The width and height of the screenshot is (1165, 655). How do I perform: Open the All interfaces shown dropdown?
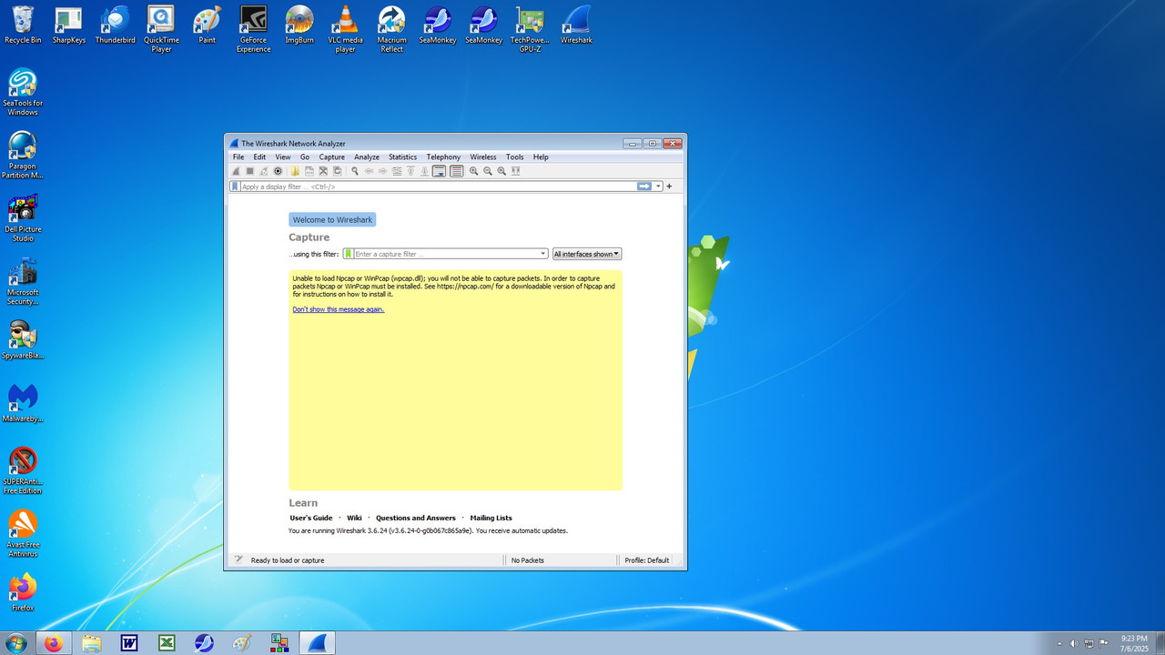[x=587, y=254]
